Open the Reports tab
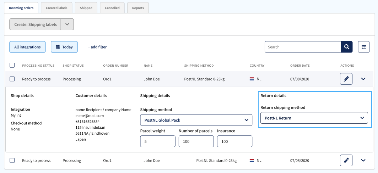 (x=138, y=8)
